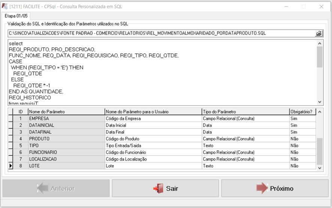Click the Código do Produto cell

coord(153,139)
